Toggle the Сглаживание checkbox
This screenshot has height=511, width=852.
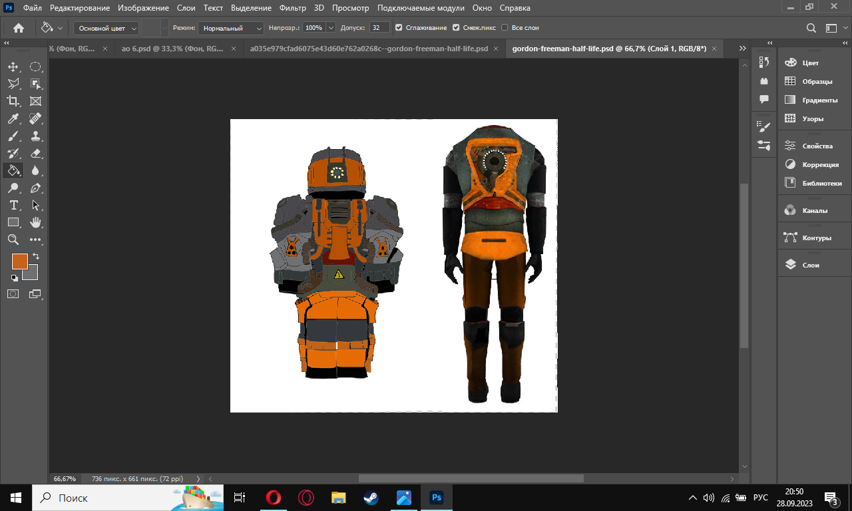399,28
